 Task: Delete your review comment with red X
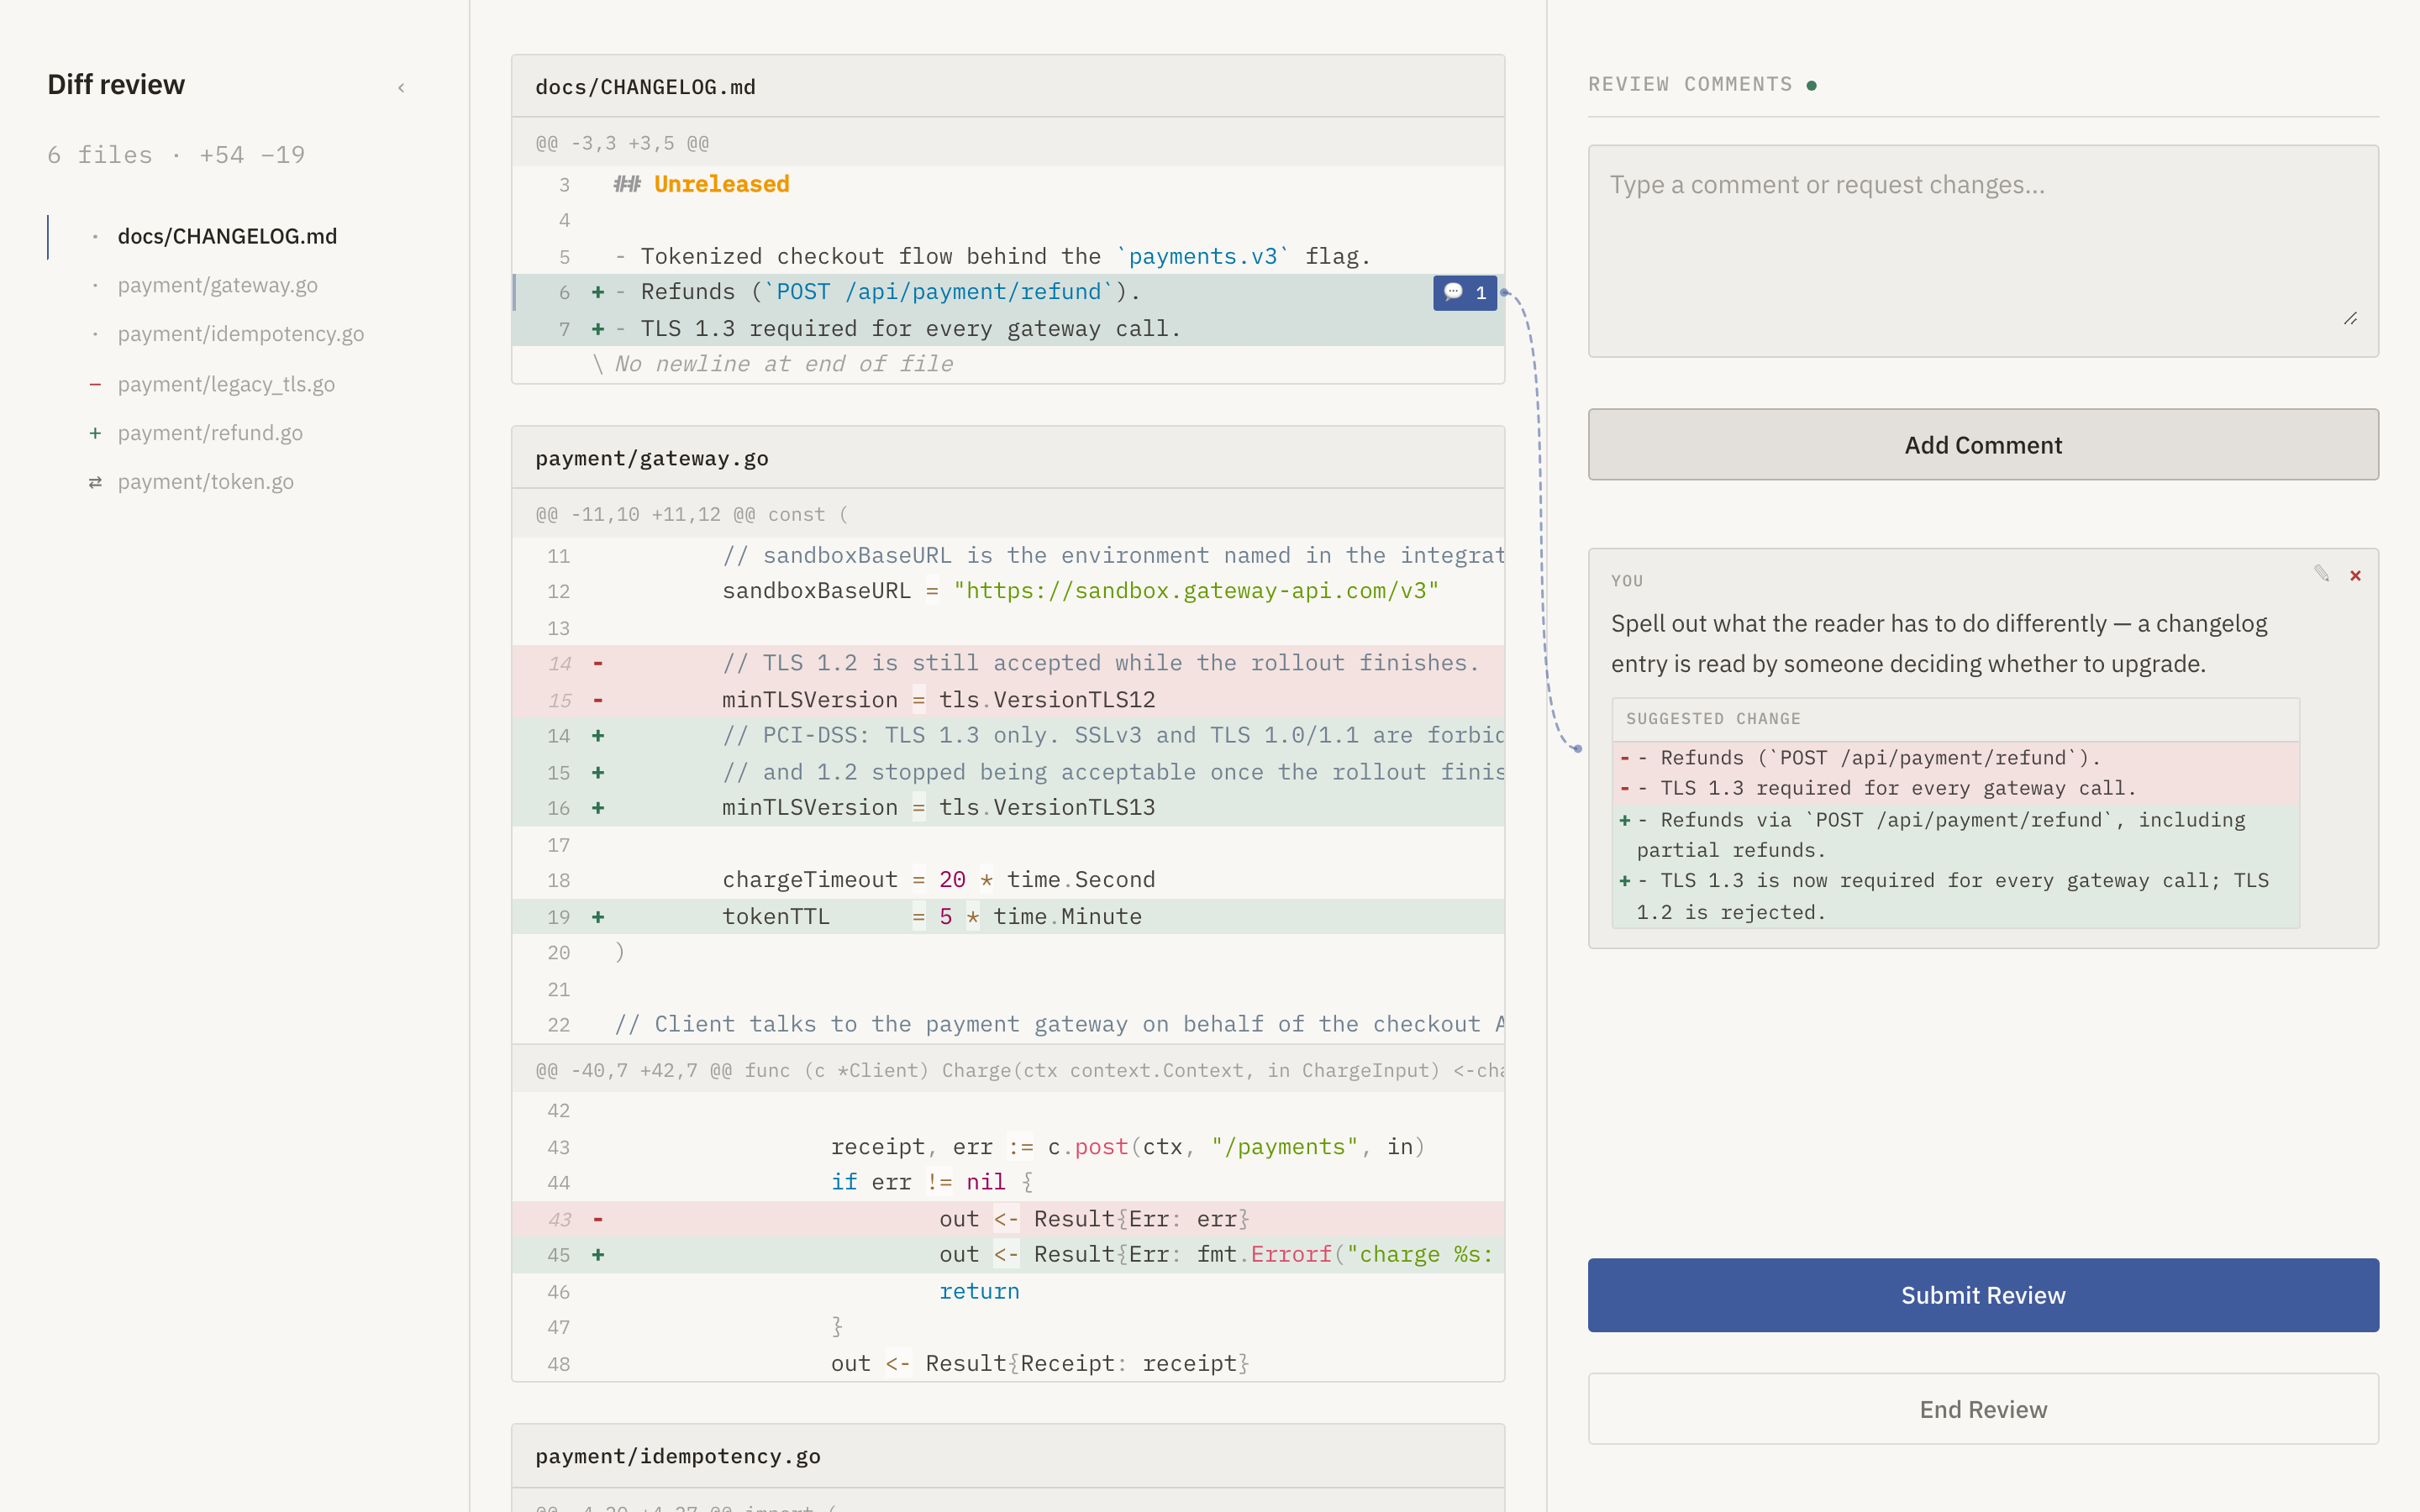(x=2355, y=575)
